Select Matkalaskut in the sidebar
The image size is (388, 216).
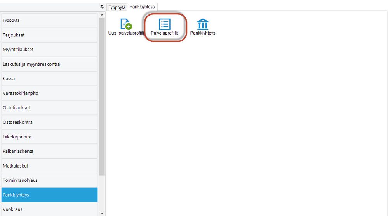[49, 166]
